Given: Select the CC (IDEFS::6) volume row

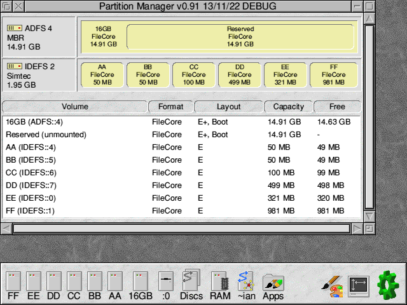Looking at the screenshot, I should [x=182, y=173].
